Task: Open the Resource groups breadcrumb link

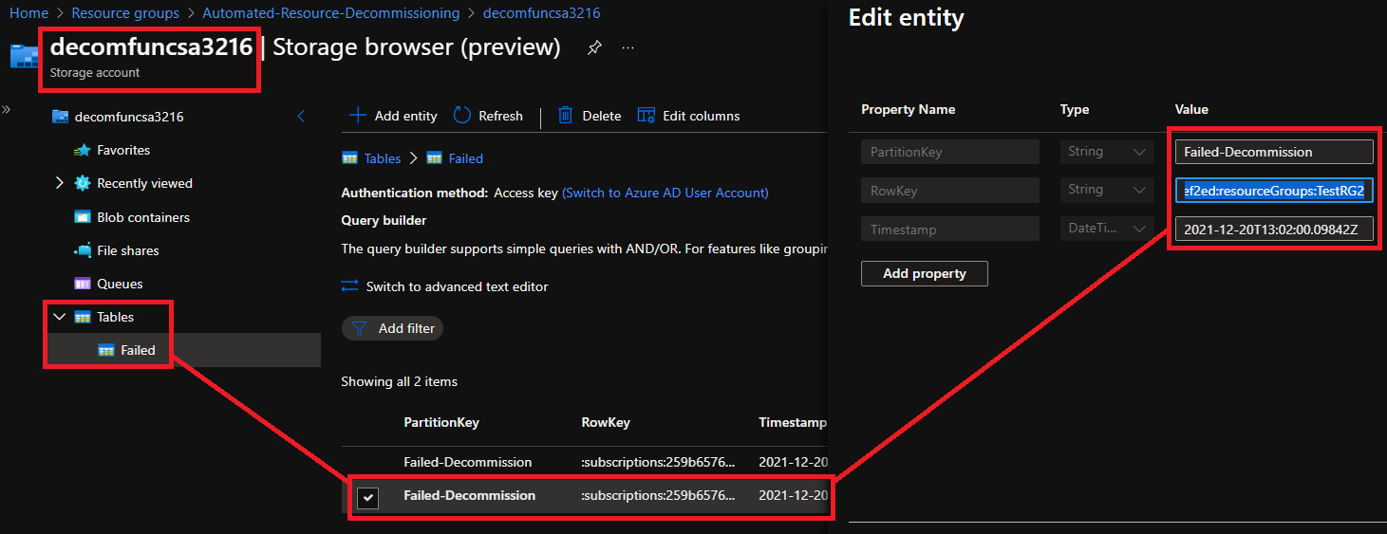Action: (125, 13)
